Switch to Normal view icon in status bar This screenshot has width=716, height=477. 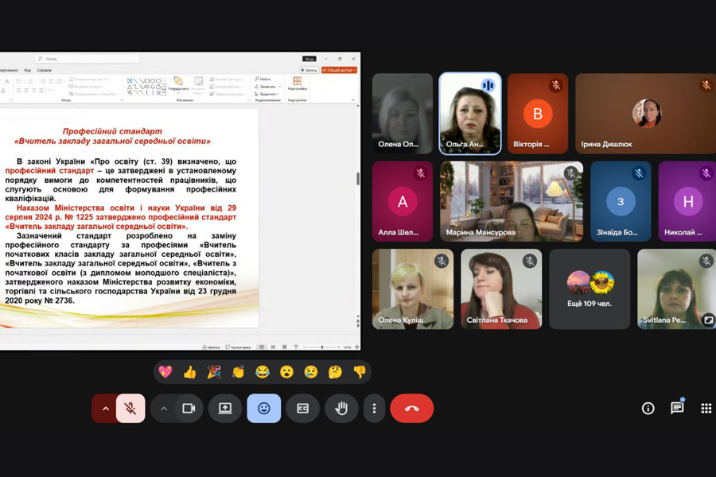262,347
